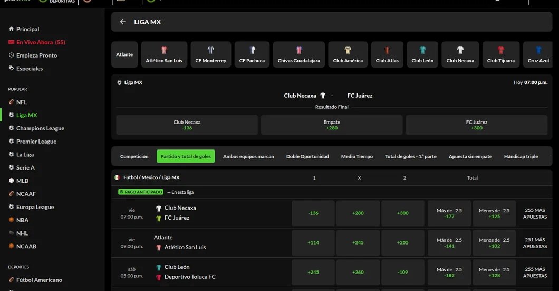Screen dimensions: 559x291
Task: Filter by Club Necaxa jersey card
Action: (460, 54)
